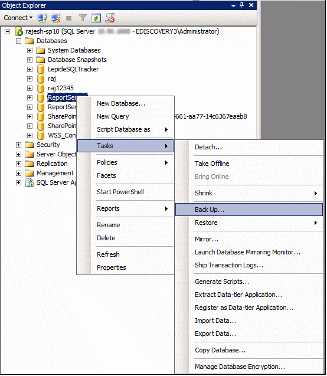The height and width of the screenshot is (376, 327).
Task: Choose Mirror... task
Action: pyautogui.click(x=249, y=239)
